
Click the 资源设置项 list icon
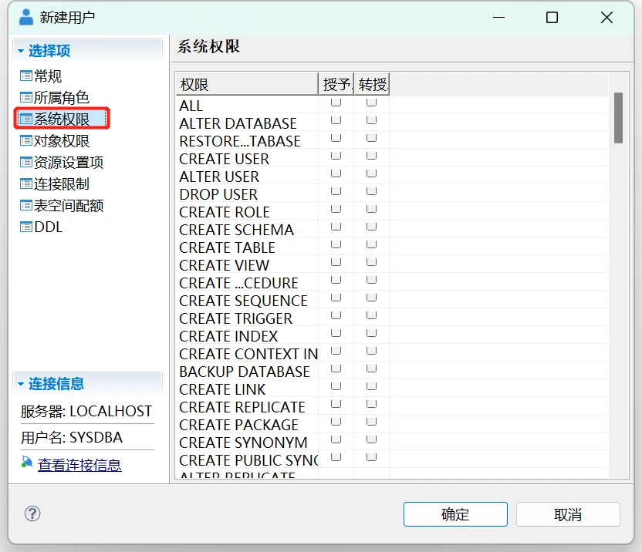[x=26, y=163]
